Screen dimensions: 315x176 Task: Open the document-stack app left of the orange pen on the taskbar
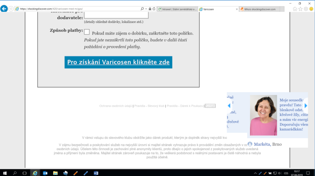pyautogui.click(x=65, y=173)
